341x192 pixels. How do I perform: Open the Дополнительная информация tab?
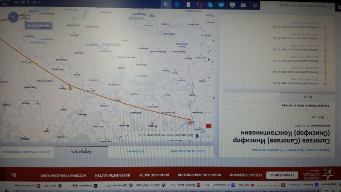(x=27, y=152)
